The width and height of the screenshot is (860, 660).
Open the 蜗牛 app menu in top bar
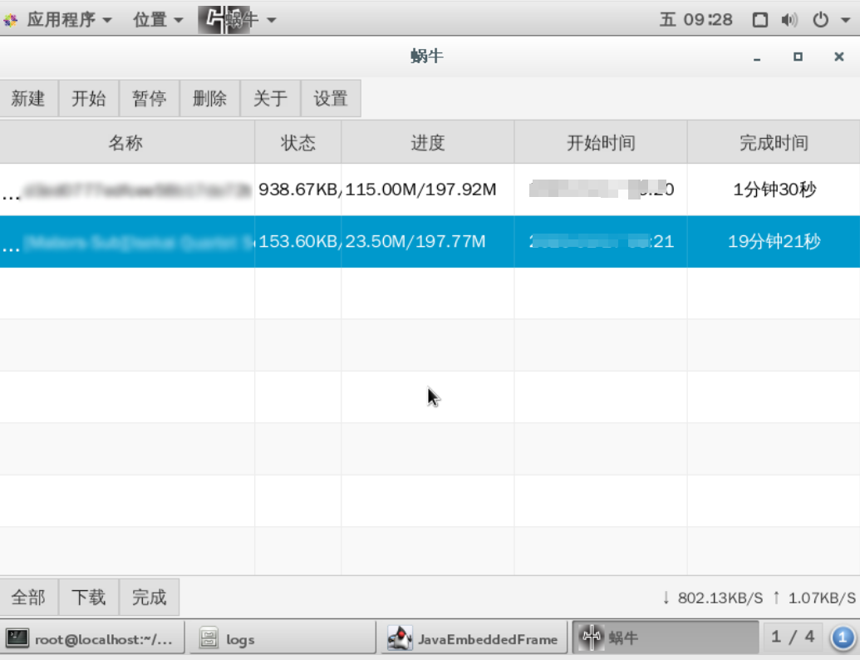(x=237, y=20)
